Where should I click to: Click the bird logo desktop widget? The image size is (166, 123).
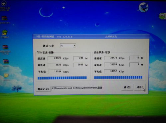143,7
